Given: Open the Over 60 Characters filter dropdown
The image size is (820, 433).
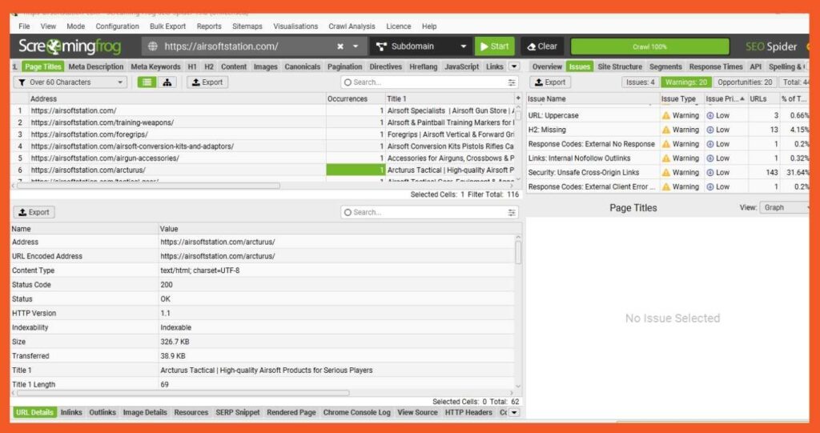Looking at the screenshot, I should [70, 82].
